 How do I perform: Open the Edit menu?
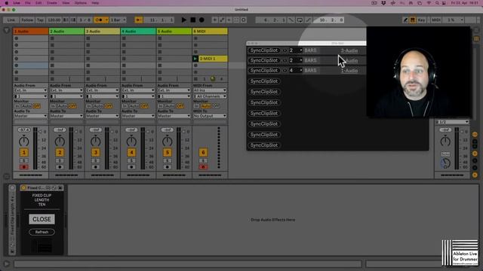coord(38,3)
